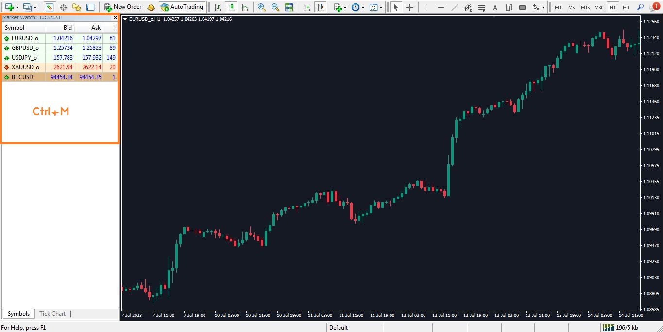
Task: Tile chart windows icon
Action: point(289,7)
